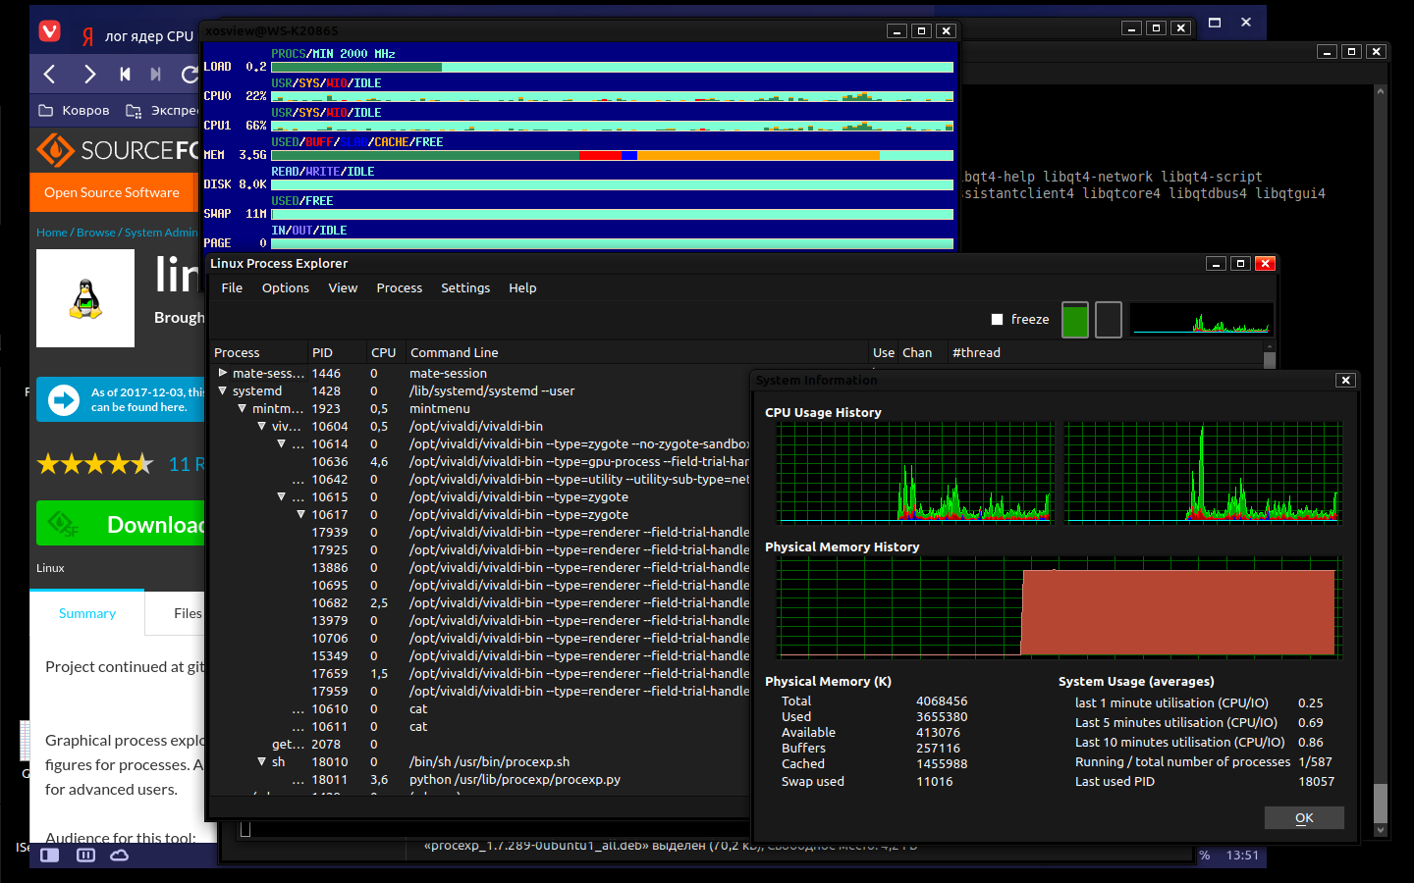Click the green Download button
Image resolution: width=1414 pixels, height=883 pixels.
120,523
